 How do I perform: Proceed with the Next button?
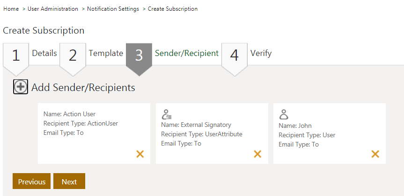click(x=69, y=182)
